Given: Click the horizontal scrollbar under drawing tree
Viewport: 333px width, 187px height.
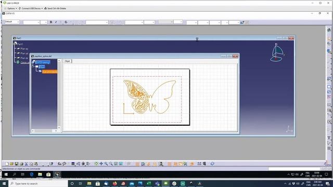Looking at the screenshot, I should pos(44,131).
